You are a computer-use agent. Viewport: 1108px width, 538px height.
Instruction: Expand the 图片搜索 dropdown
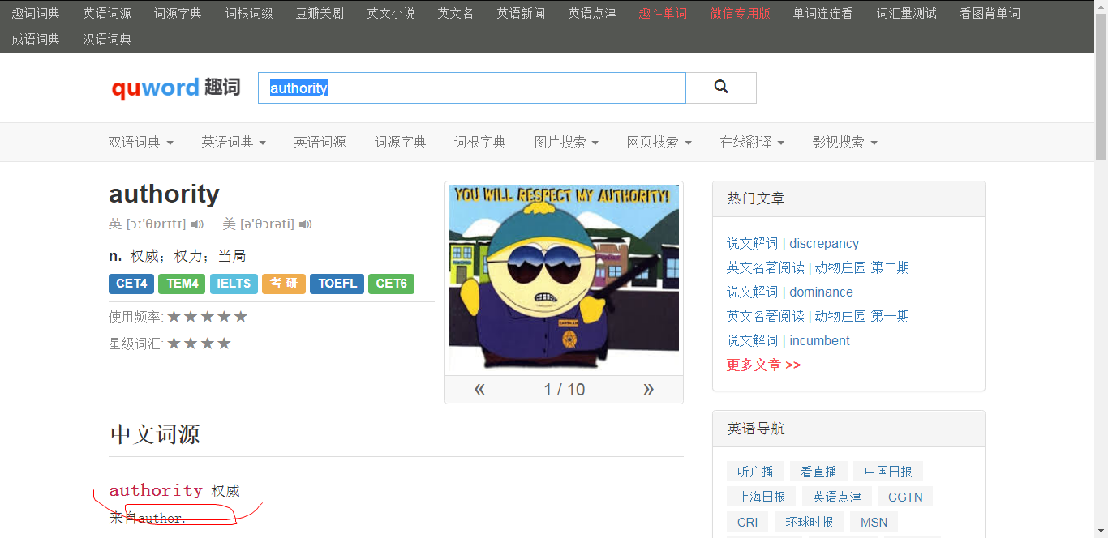coord(566,143)
